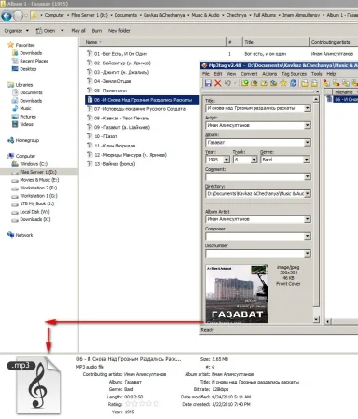
Task: Click New folder in Explorer toolbar
Action: coord(119,31)
